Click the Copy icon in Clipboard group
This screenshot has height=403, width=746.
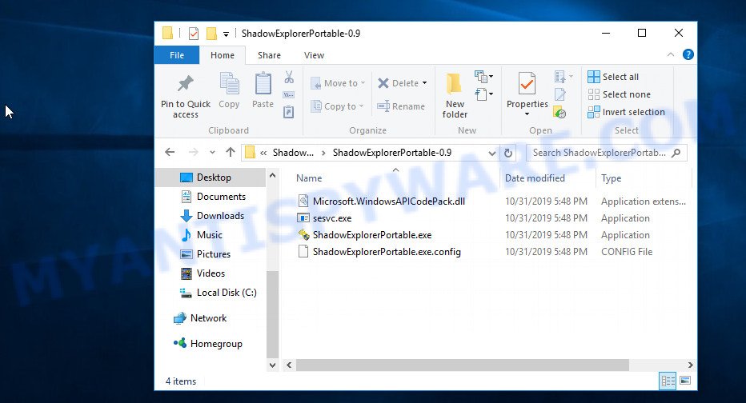coord(229,84)
